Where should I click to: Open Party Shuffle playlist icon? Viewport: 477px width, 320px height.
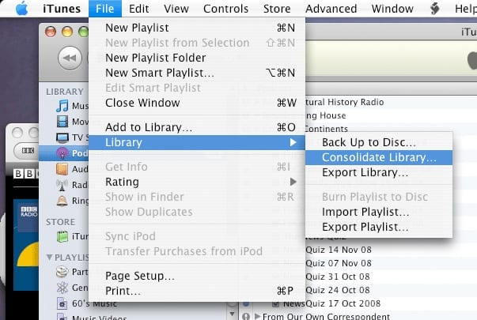[x=62, y=272]
